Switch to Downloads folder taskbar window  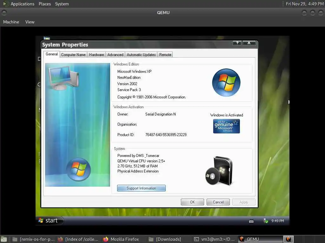tap(165, 239)
